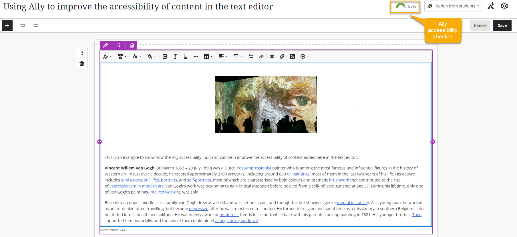This screenshot has width=517, height=237.
Task: Toggle bold formatting
Action: click(x=165, y=56)
